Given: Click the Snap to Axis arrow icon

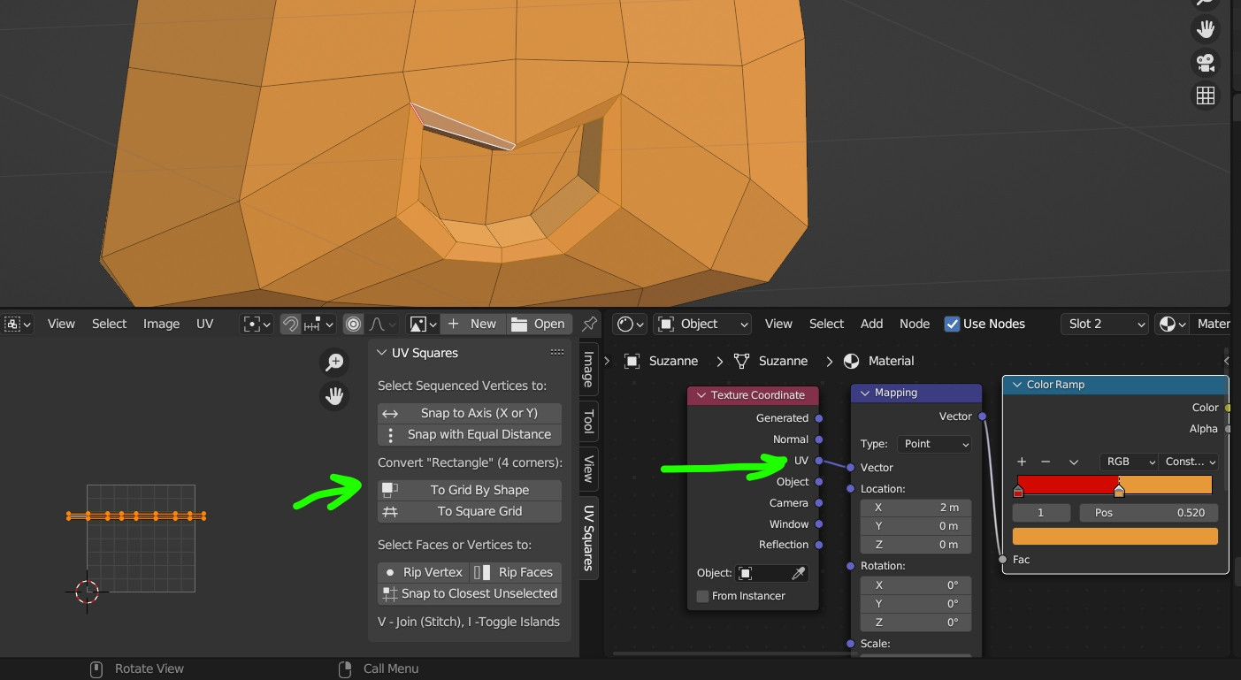Looking at the screenshot, I should [x=390, y=413].
